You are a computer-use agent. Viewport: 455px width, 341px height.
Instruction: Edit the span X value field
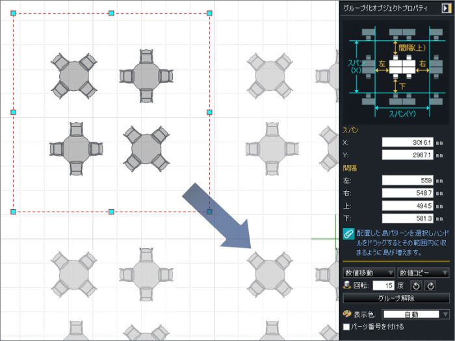[x=408, y=142]
